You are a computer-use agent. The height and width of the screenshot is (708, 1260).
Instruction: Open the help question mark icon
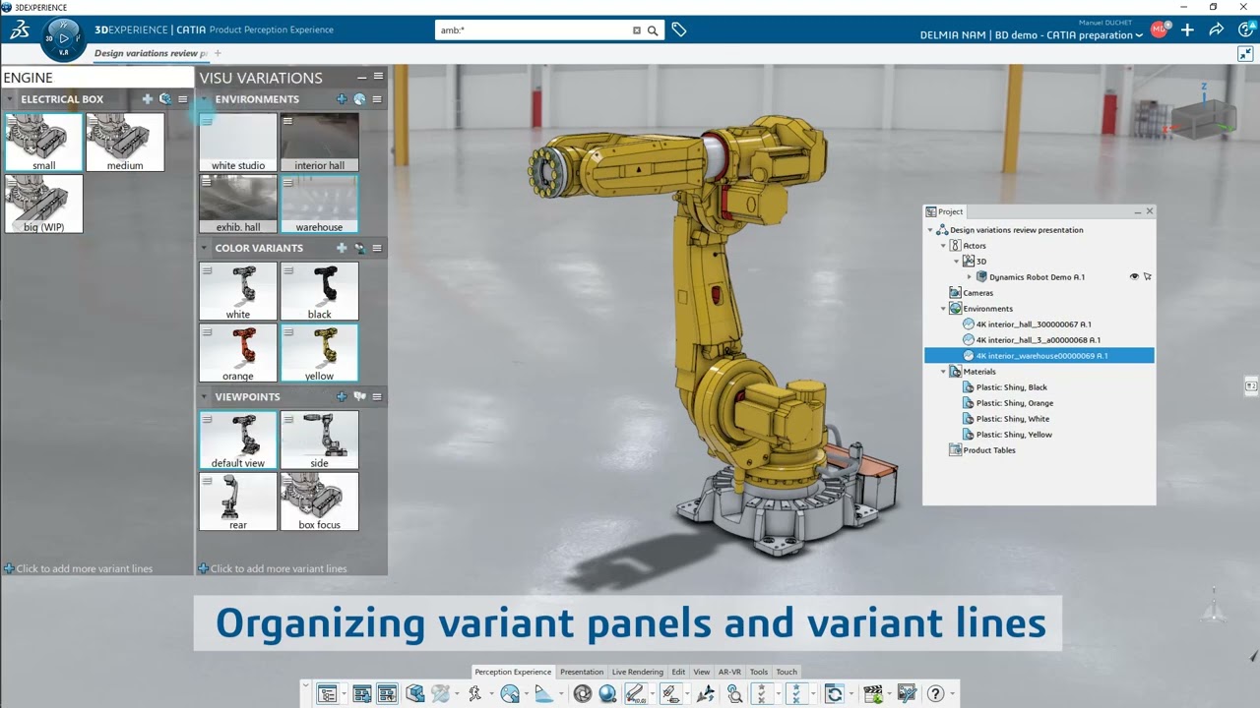coord(935,693)
